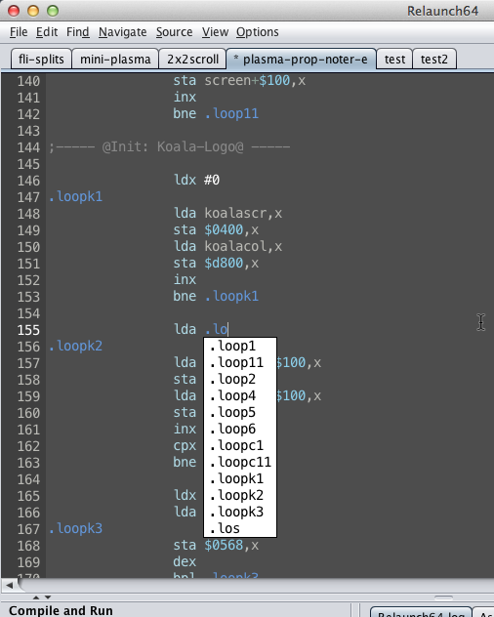Click 'bne .loop11' on line 142
Image resolution: width=494 pixels, height=617 pixels.
coord(216,113)
